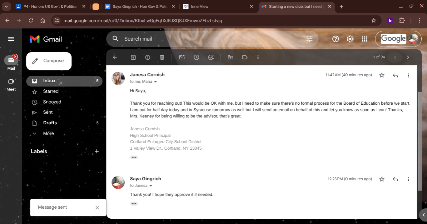Compose a new email
427x224 pixels.
tap(49, 61)
